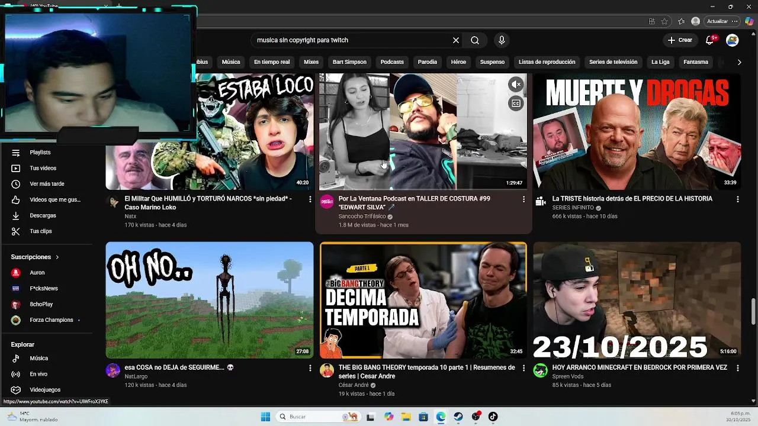The height and width of the screenshot is (426, 758).
Task: Open options for La TRISTE historia video
Action: [x=737, y=199]
